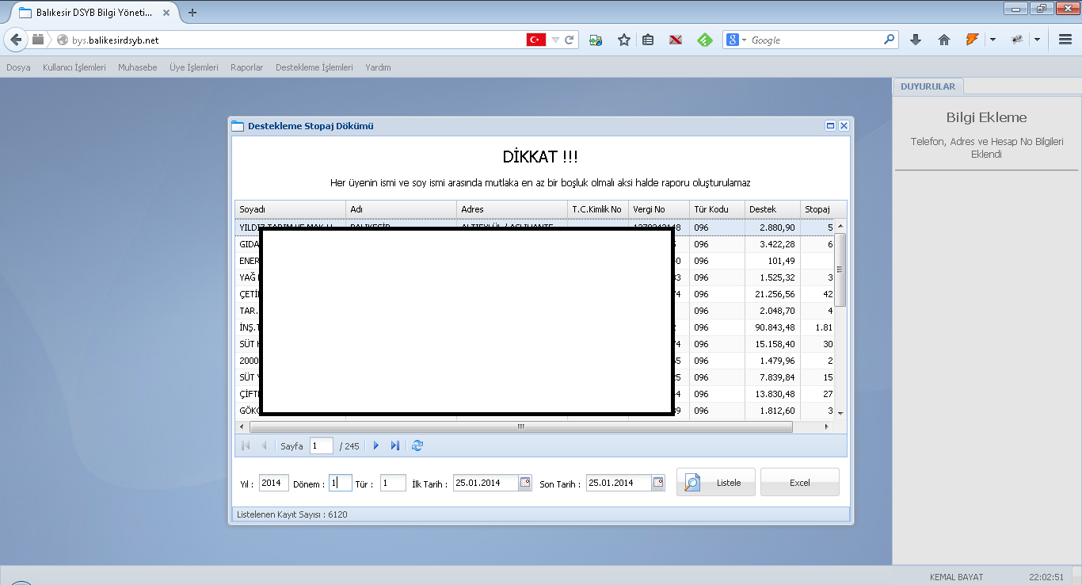Viewport: 1082px width, 585px height.
Task: Open the Firefox hamburger menu
Action: click(x=1065, y=40)
